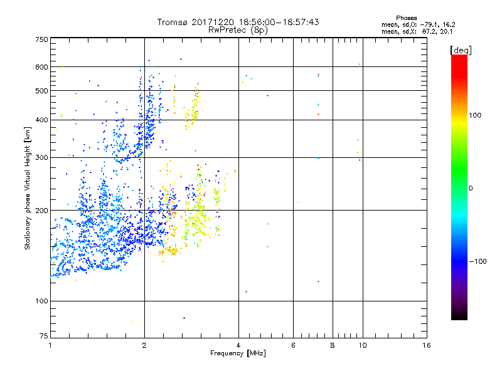Click the '100' height axis label
This screenshot has height=376, width=502.
tap(41, 301)
